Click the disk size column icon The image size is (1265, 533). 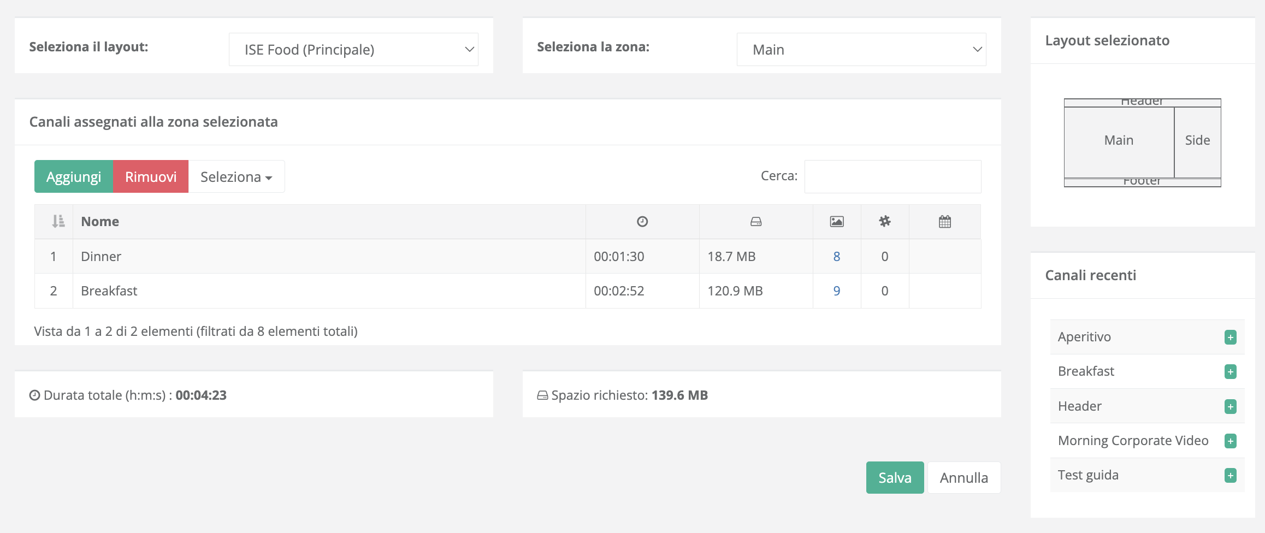point(756,221)
